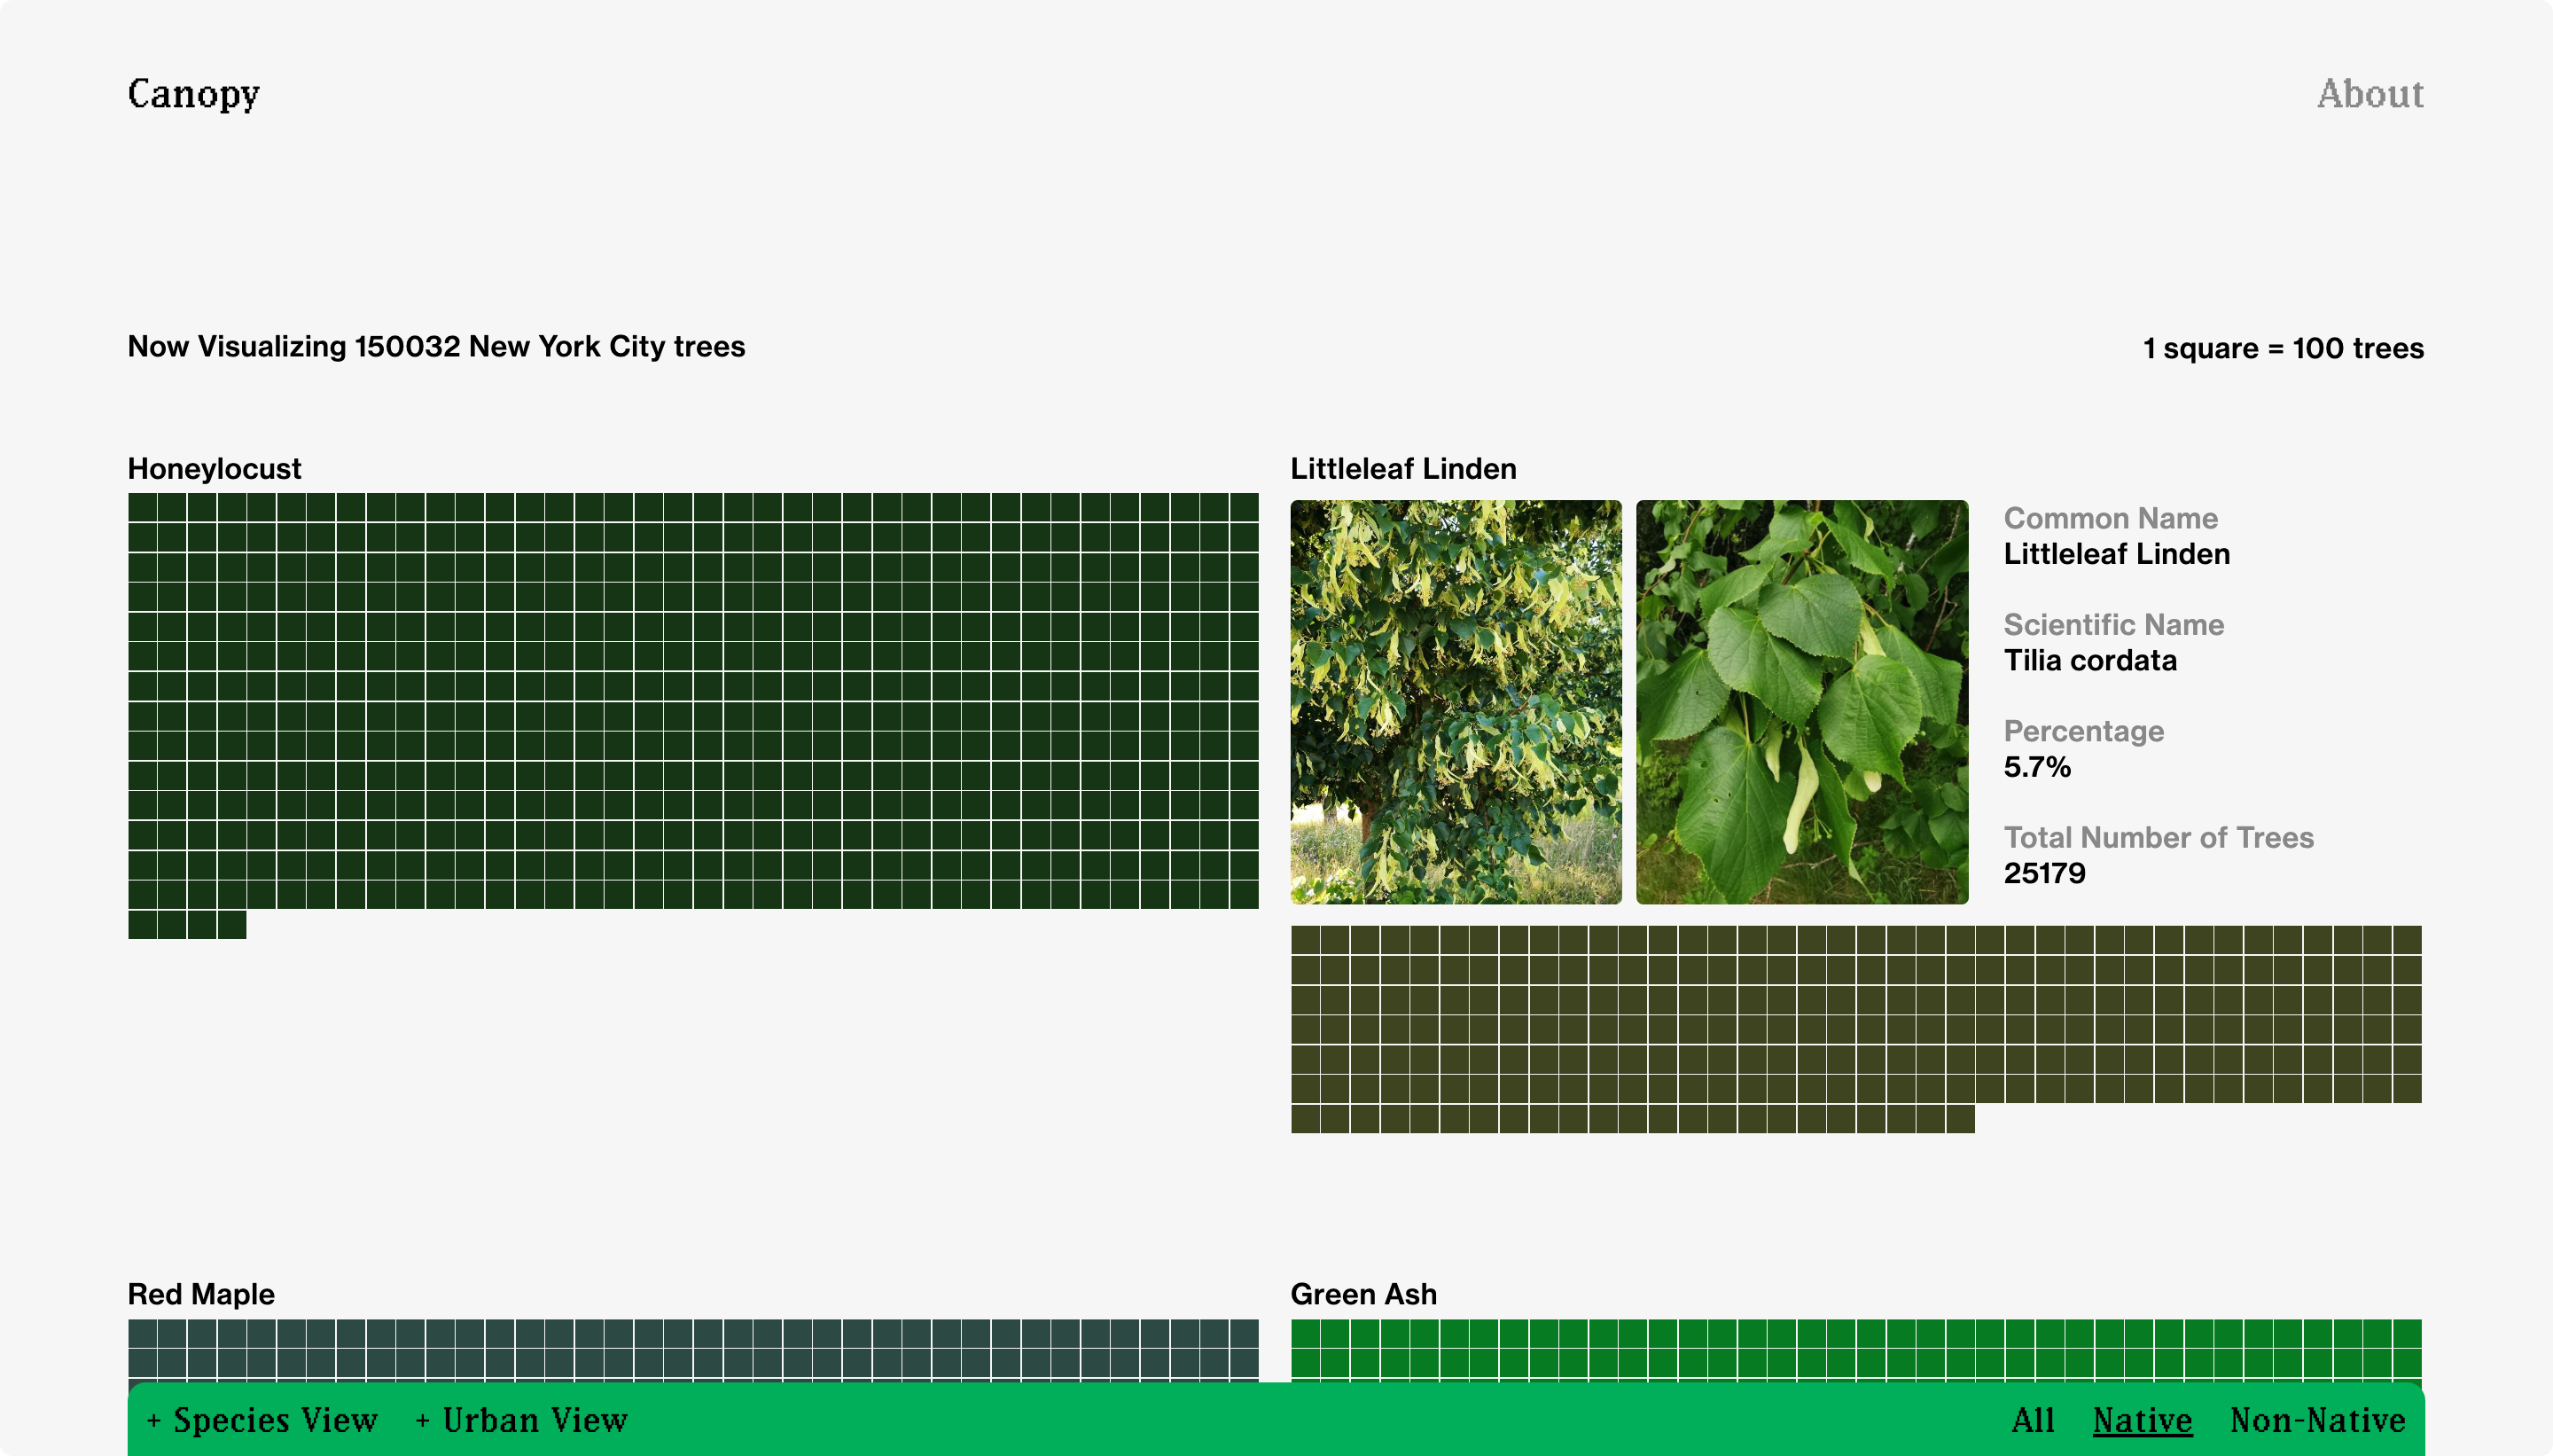The width and height of the screenshot is (2553, 1456).
Task: Expand the Urban View menu
Action: pos(535,1420)
